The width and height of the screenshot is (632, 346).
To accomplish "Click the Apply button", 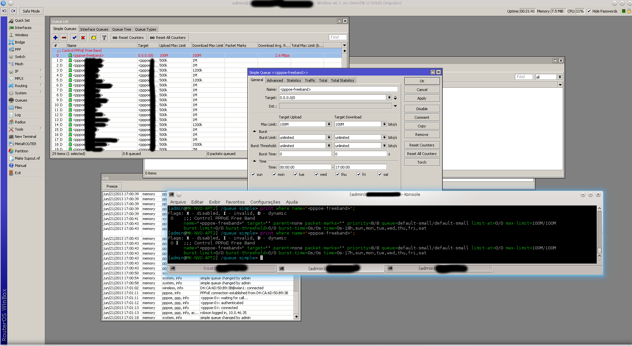I will click(x=422, y=98).
